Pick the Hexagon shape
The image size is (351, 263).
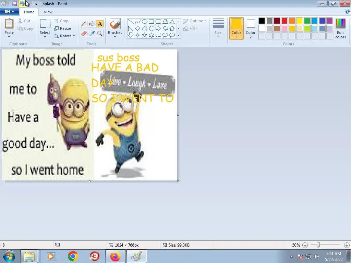pos(151,28)
